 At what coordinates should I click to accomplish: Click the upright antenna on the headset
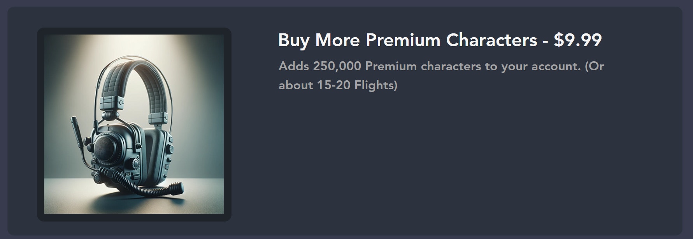(76, 132)
